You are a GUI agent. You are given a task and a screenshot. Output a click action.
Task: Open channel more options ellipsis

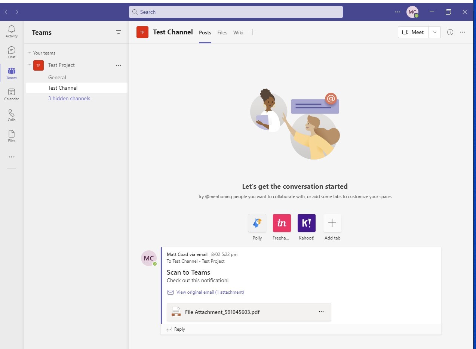(x=463, y=32)
